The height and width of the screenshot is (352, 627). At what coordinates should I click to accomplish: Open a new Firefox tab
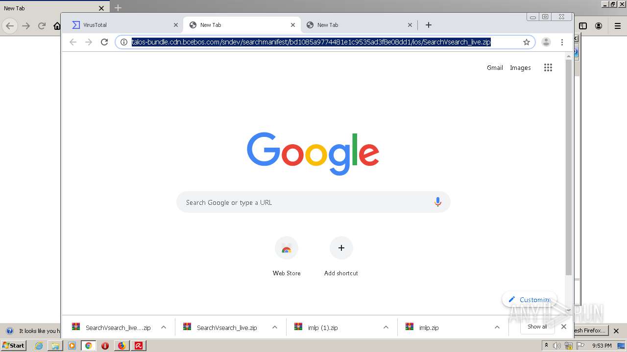click(118, 8)
